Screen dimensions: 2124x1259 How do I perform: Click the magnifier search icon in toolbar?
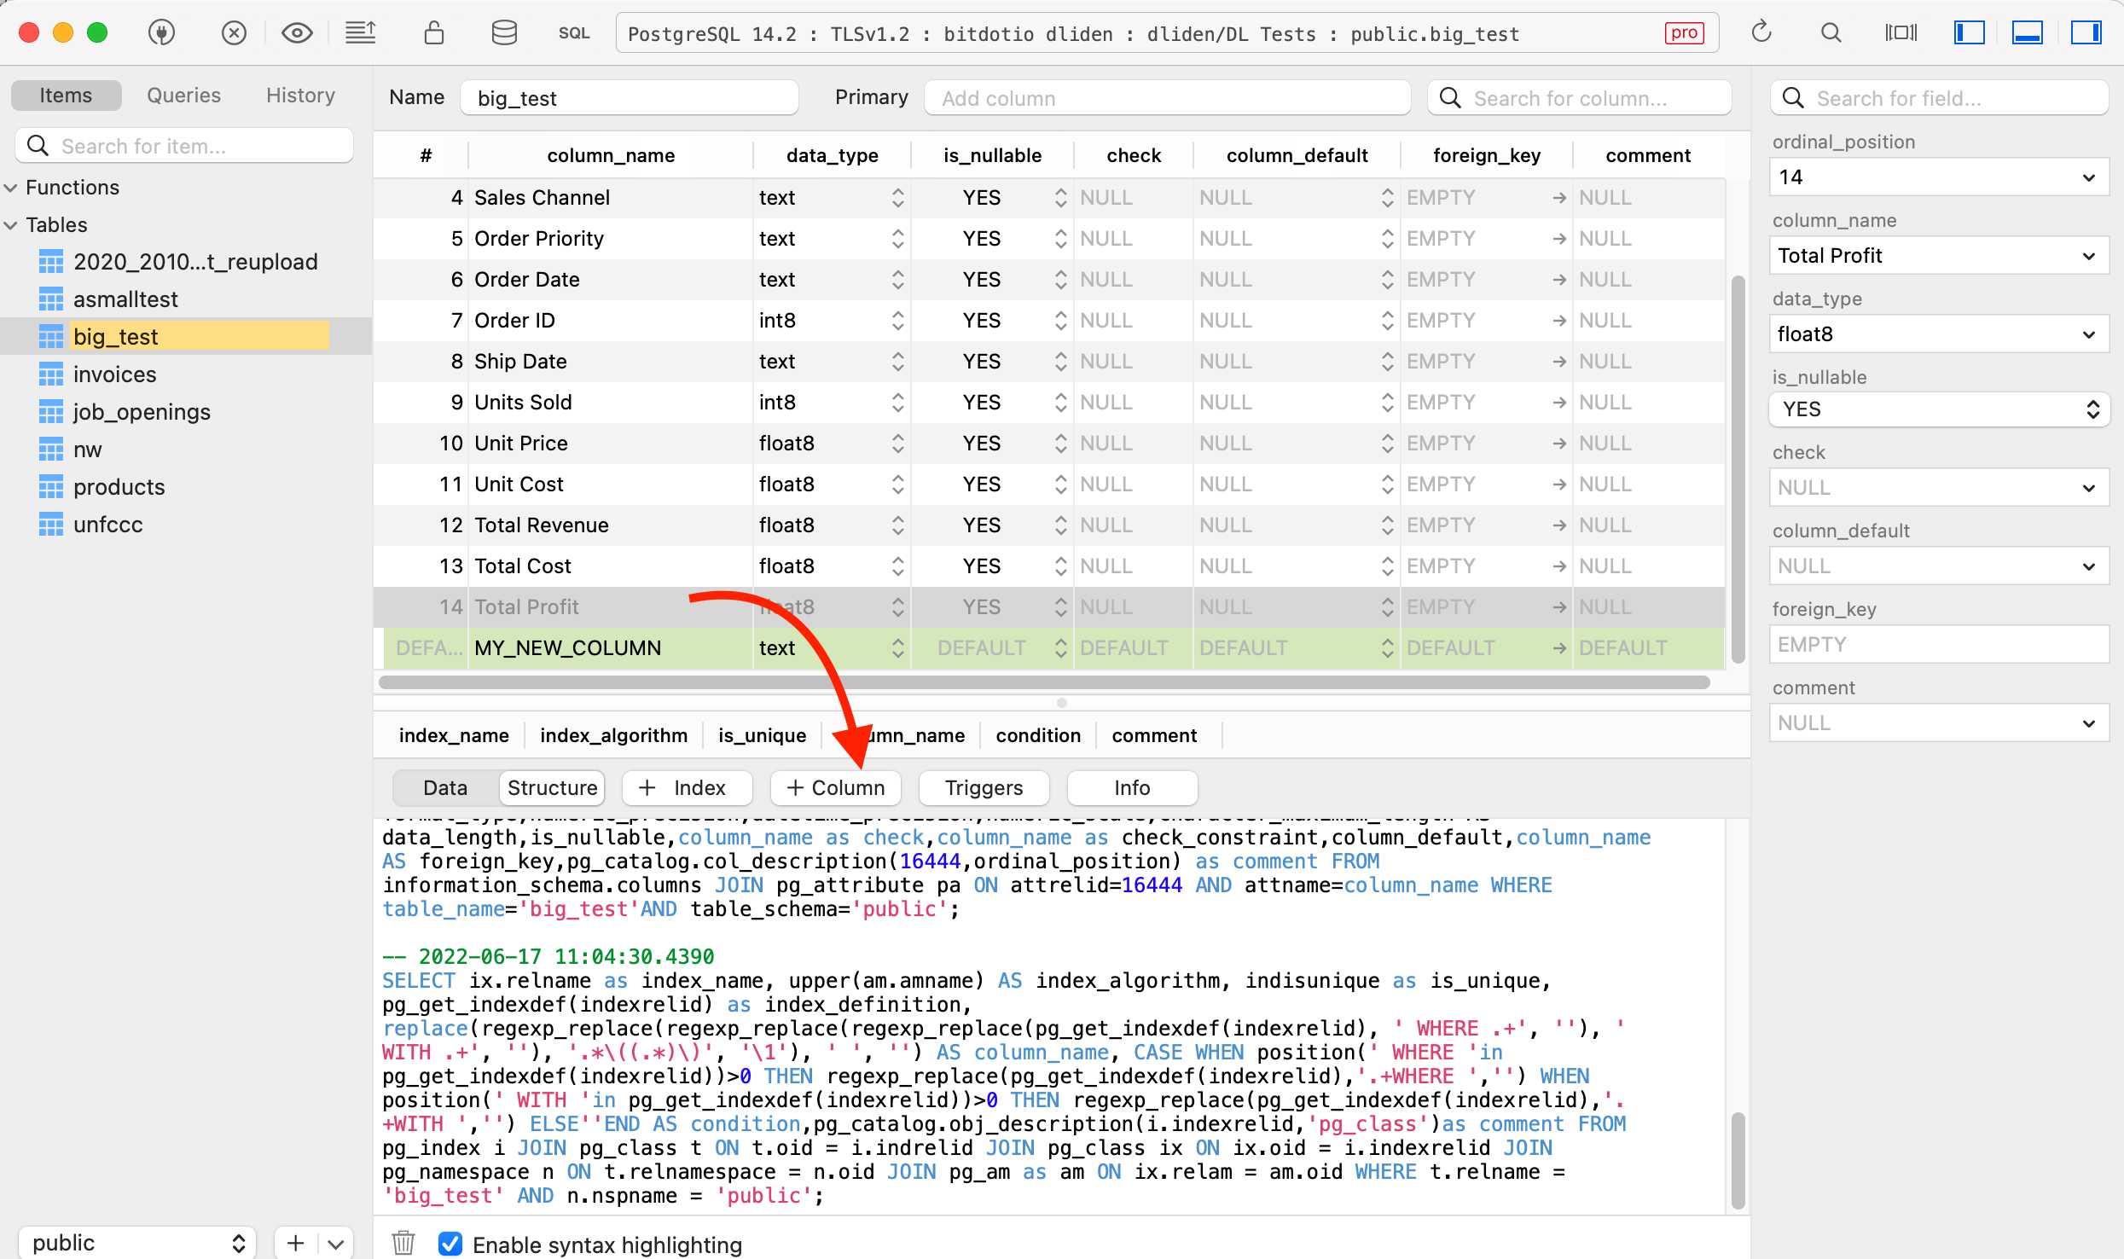(x=1831, y=33)
